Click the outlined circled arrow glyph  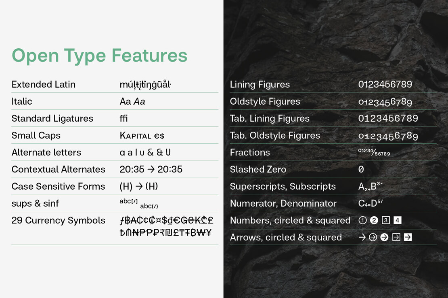click(373, 237)
